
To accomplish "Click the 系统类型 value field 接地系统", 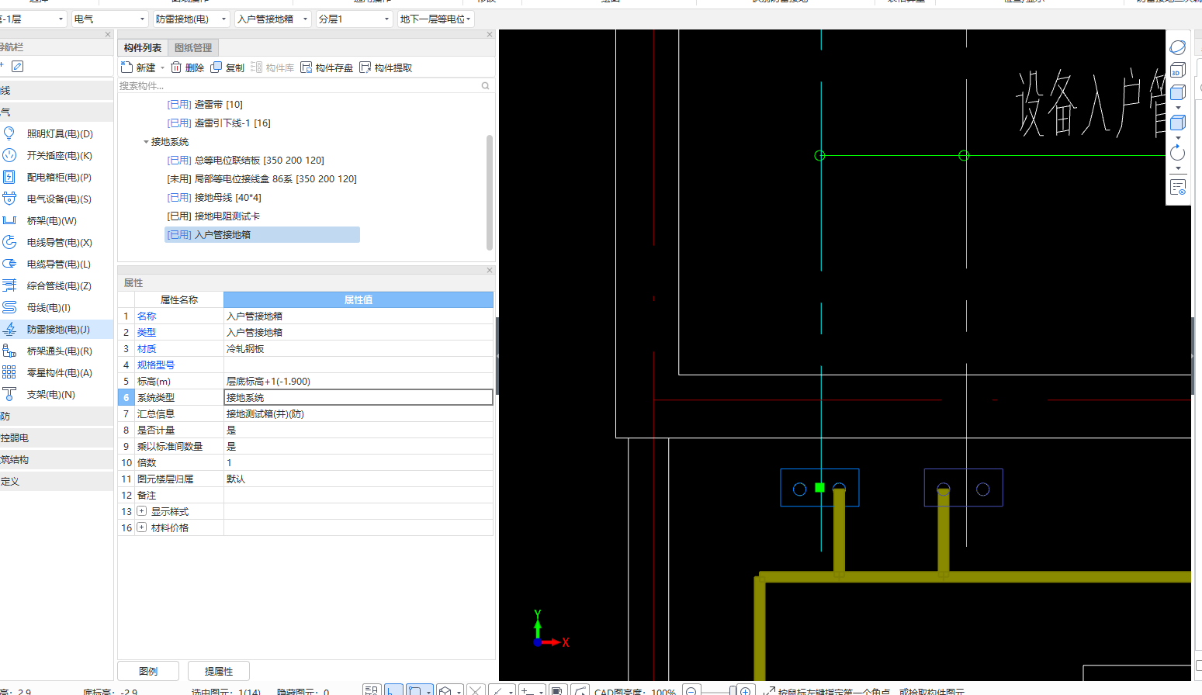I will coord(359,397).
